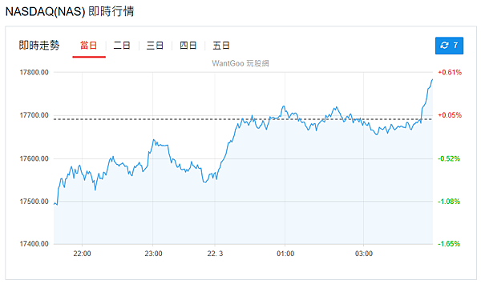Image resolution: width=481 pixels, height=292 pixels.
Task: Switch to the 四日 tab
Action: [x=188, y=46]
